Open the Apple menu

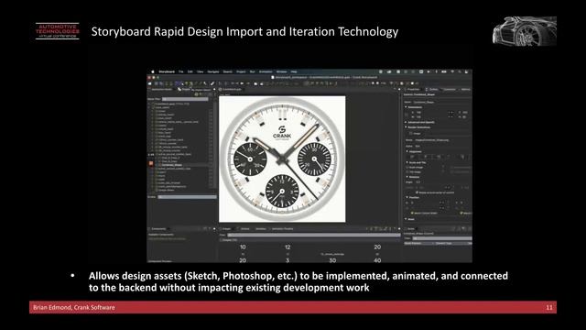pyautogui.click(x=153, y=71)
